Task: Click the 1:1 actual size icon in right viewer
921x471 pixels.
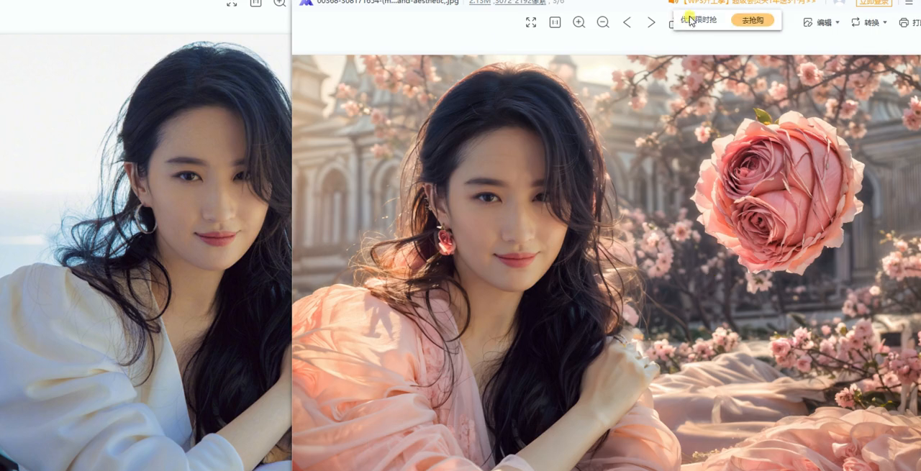Action: click(555, 22)
